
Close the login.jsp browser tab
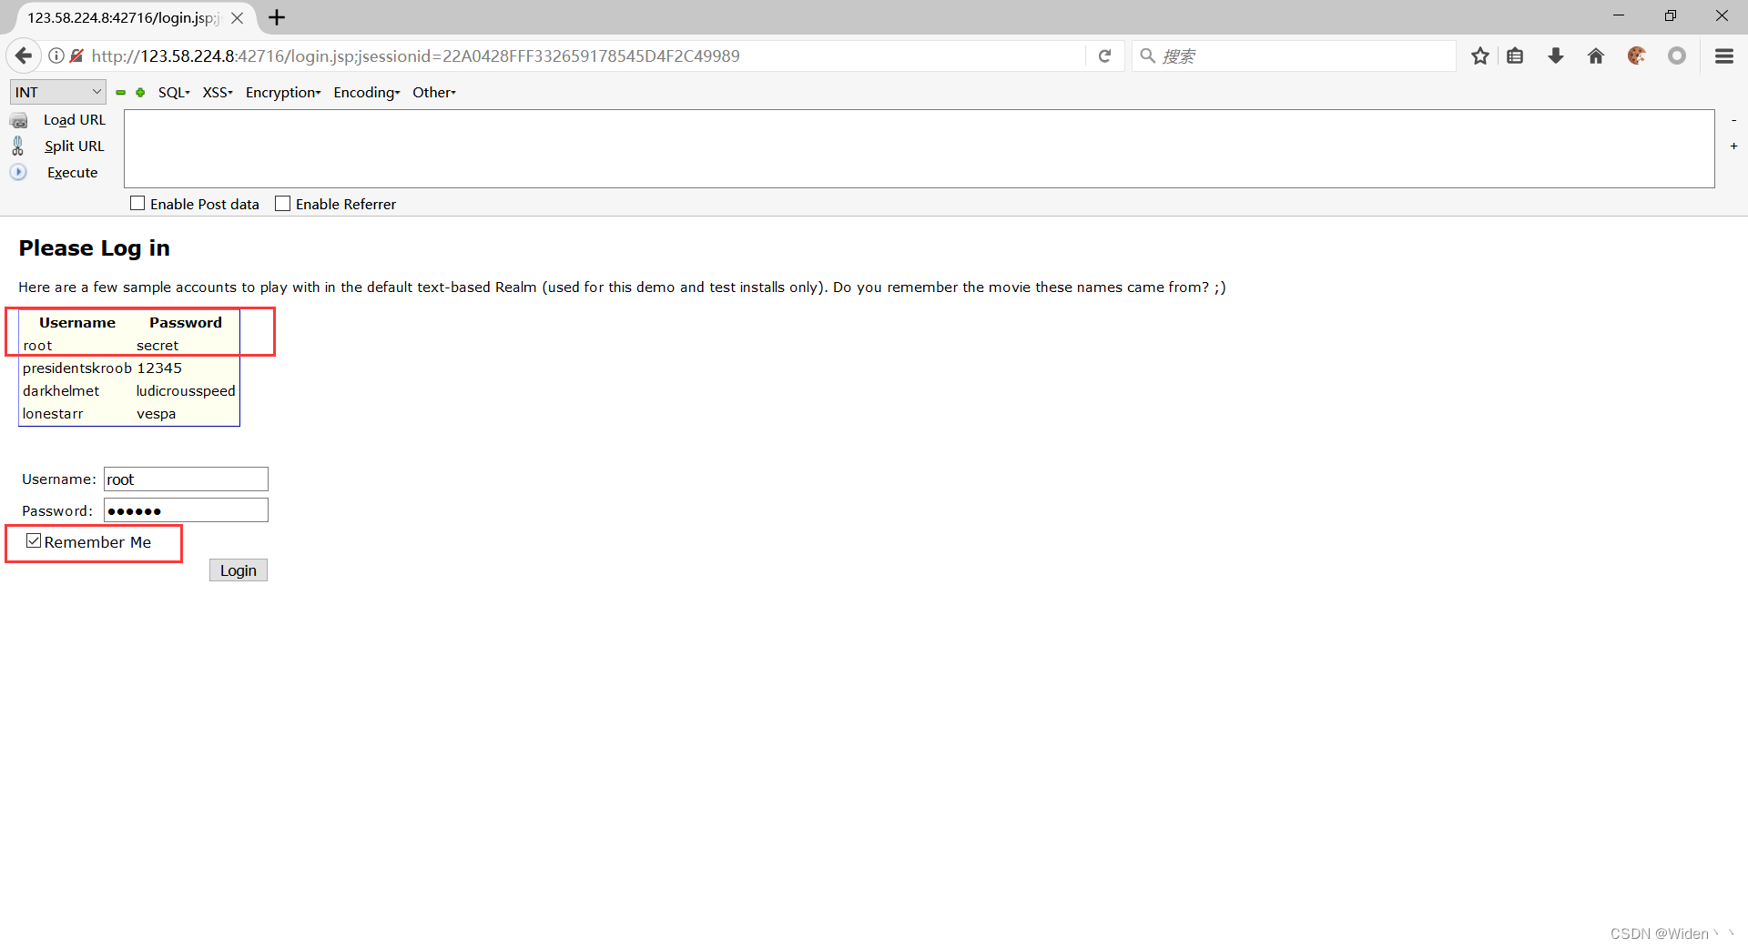[237, 18]
